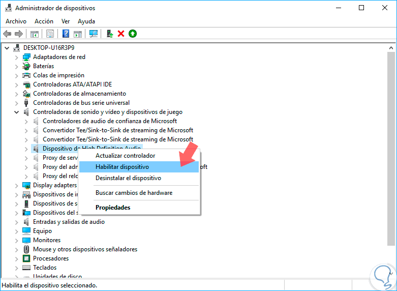Click the red X uninstall device icon

pyautogui.click(x=121, y=34)
